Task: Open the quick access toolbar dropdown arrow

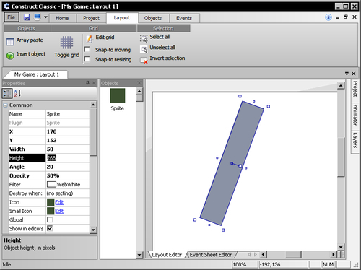Action: tap(45, 17)
